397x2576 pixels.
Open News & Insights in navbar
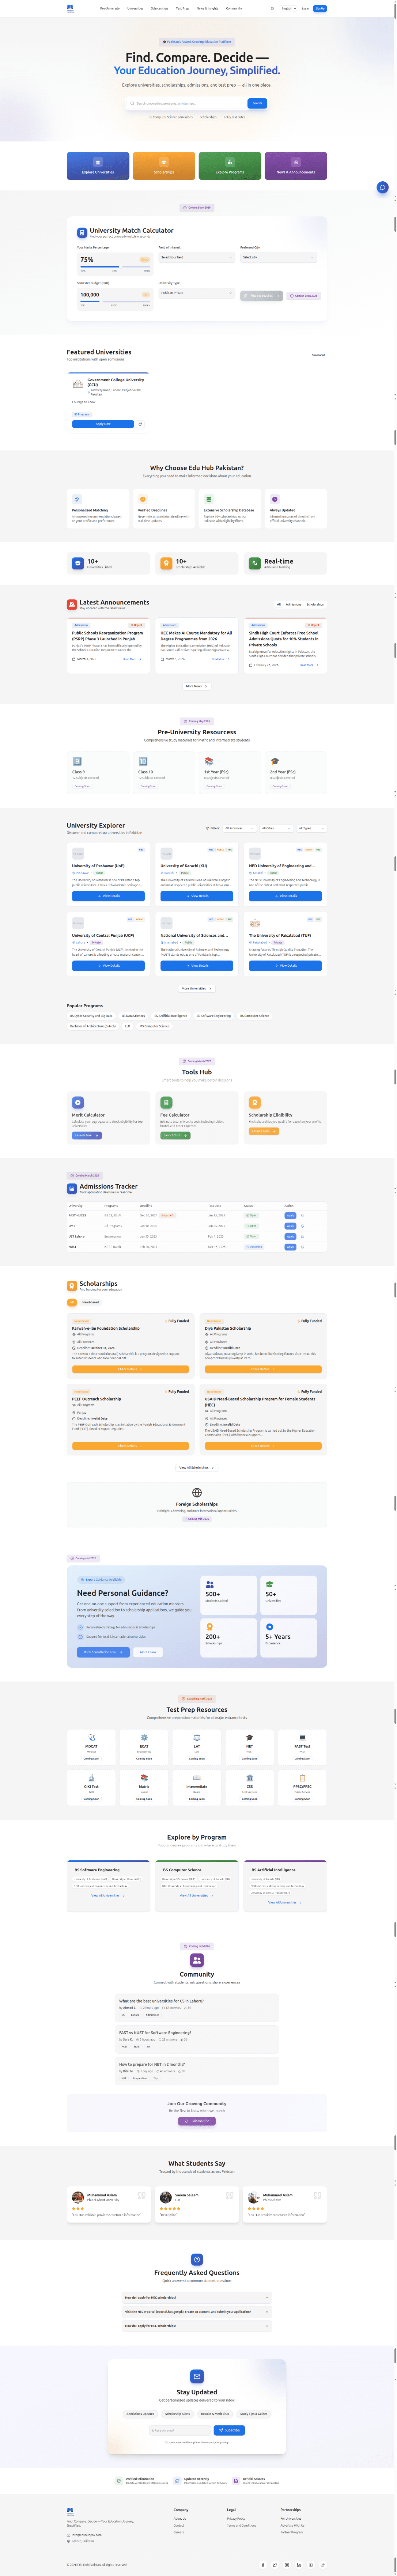click(x=208, y=8)
